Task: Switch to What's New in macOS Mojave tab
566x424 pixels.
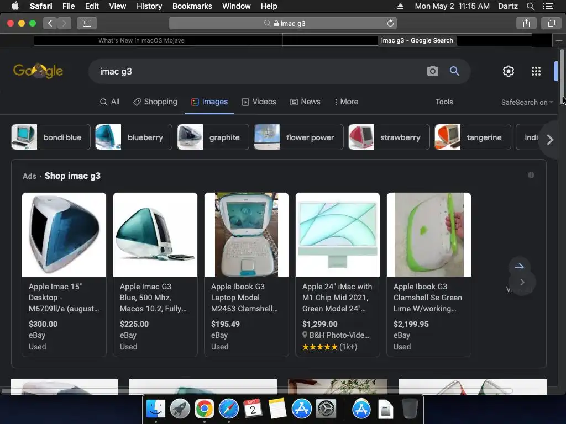Action: (x=141, y=40)
